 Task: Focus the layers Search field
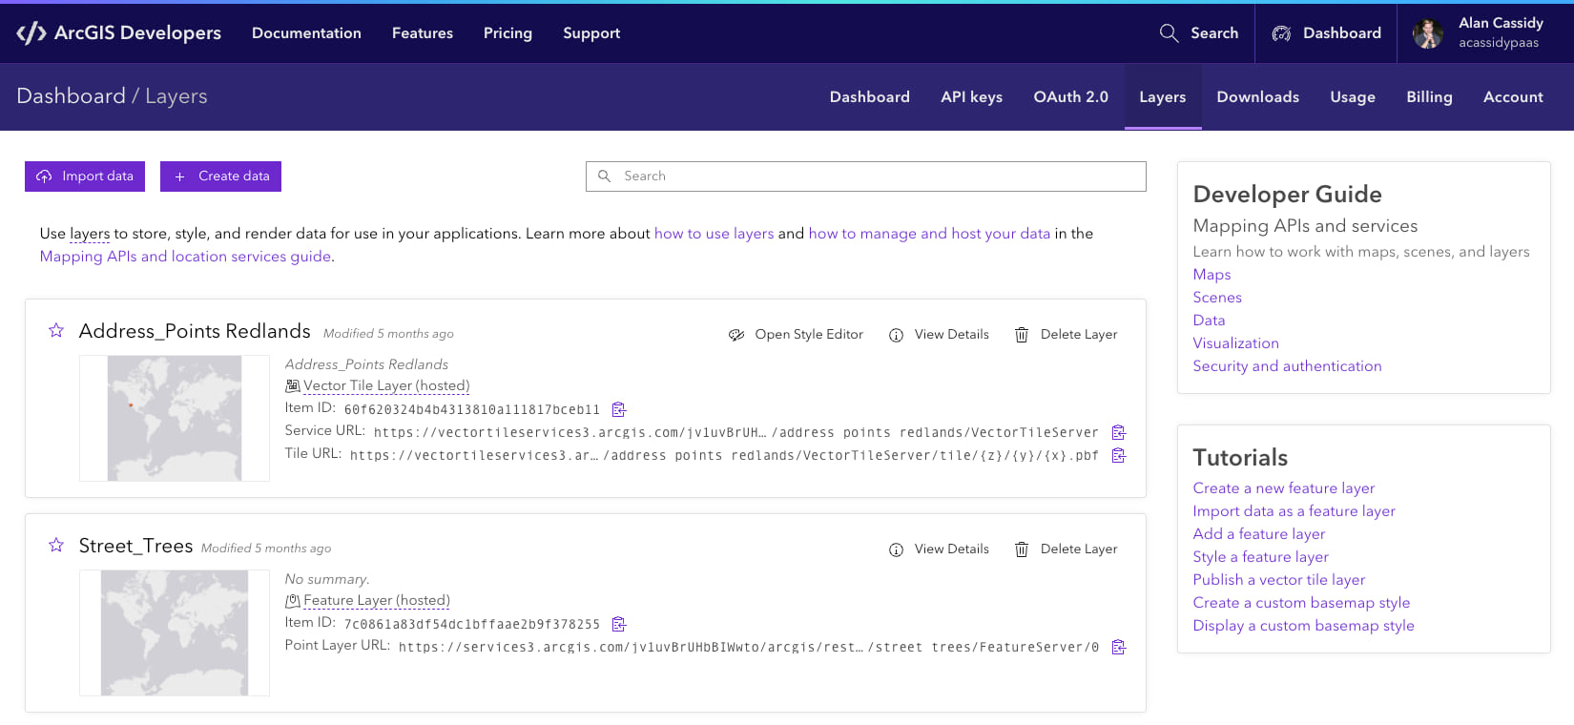(x=866, y=176)
